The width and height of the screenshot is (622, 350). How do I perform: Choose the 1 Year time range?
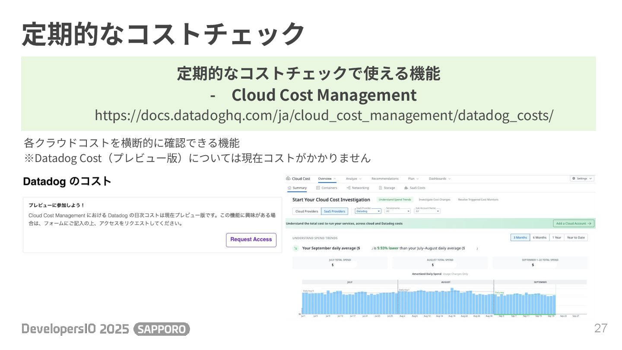click(556, 237)
